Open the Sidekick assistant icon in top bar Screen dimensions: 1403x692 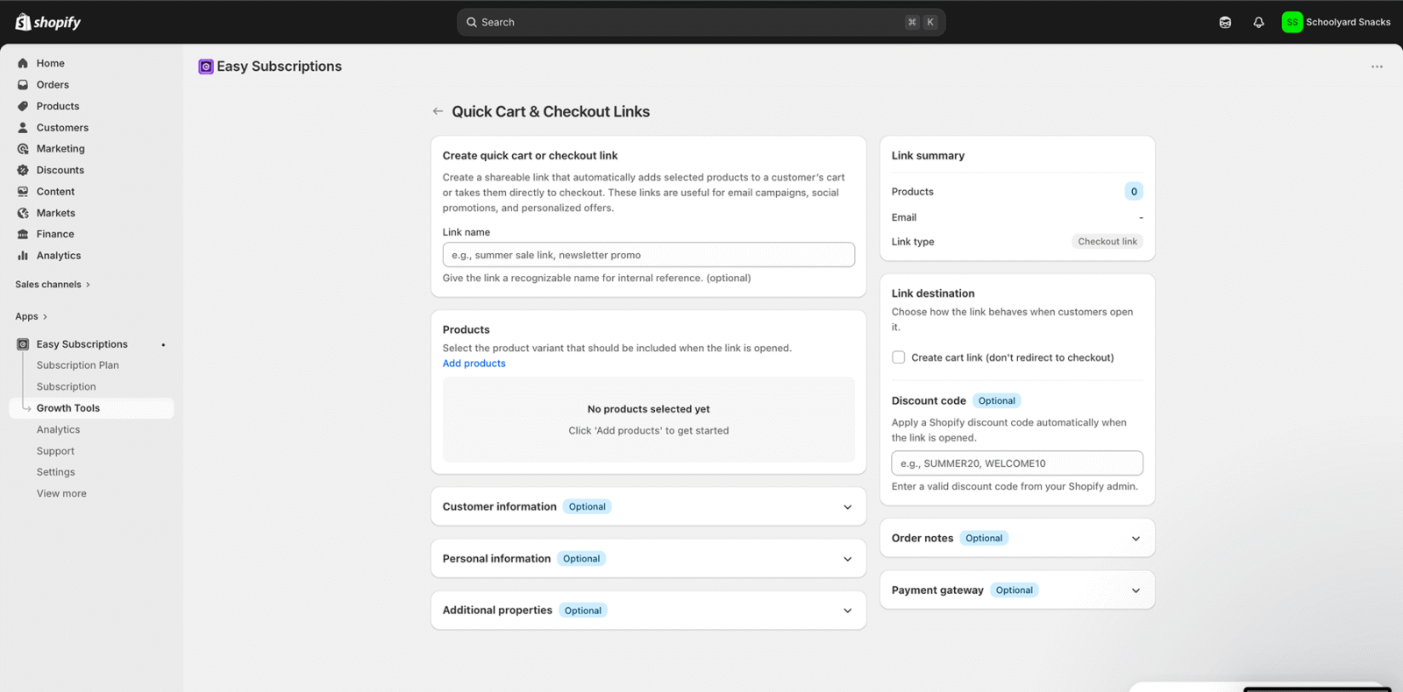[1225, 22]
